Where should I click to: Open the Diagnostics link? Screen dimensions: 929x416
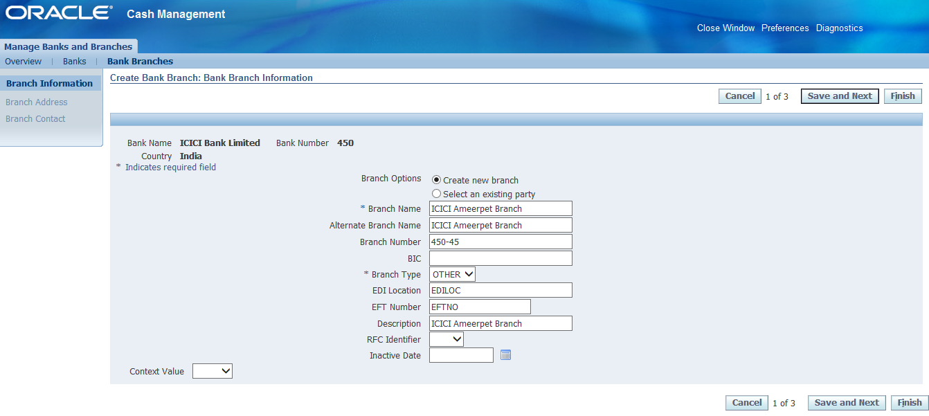(x=839, y=28)
